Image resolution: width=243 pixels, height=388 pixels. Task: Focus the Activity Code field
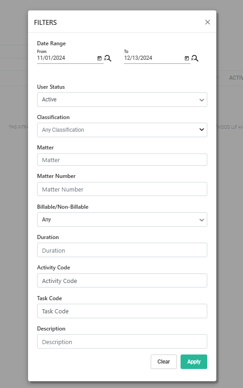pos(122,281)
